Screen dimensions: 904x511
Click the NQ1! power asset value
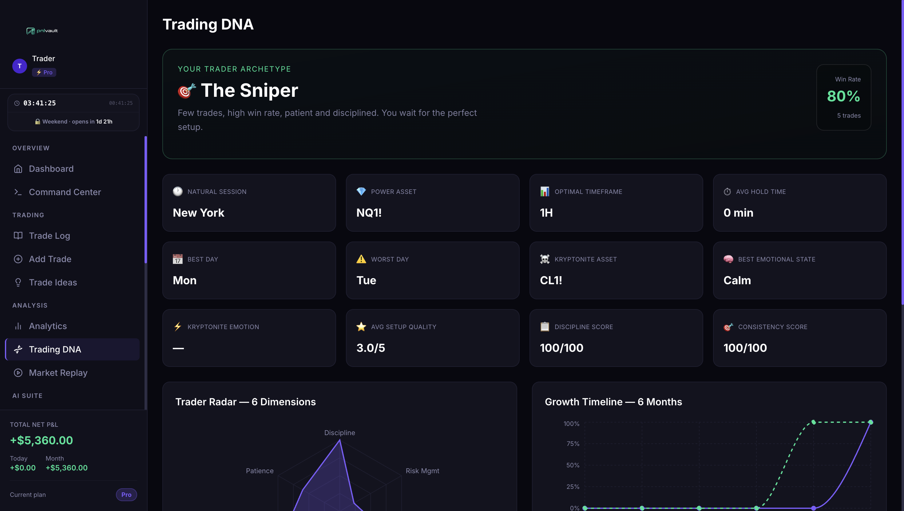point(369,213)
